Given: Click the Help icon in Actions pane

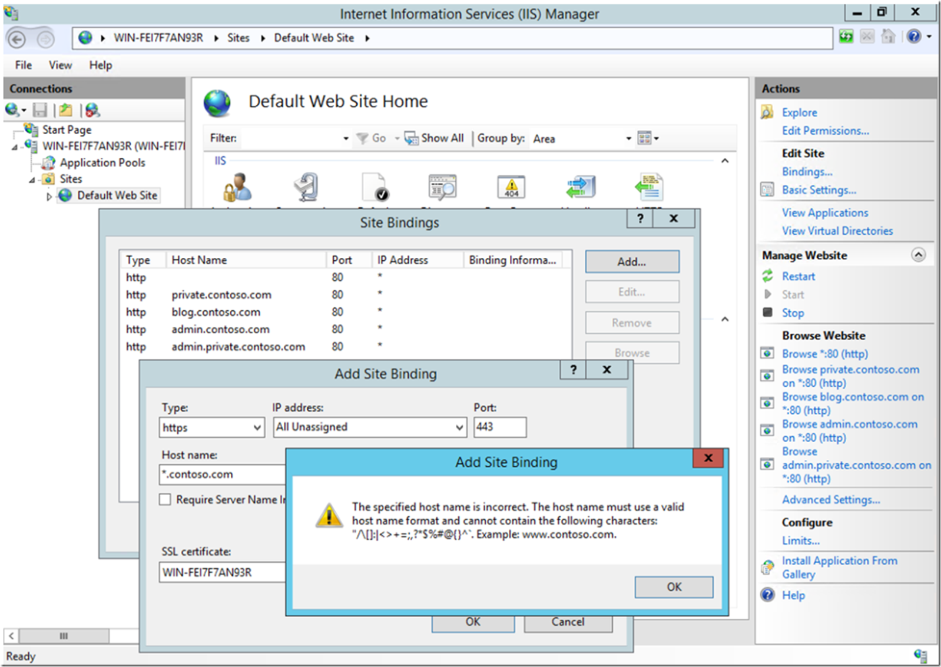Looking at the screenshot, I should point(767,595).
